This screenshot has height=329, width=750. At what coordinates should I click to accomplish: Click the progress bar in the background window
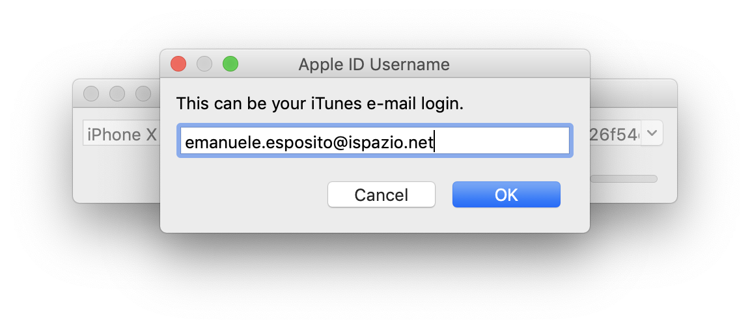[624, 179]
